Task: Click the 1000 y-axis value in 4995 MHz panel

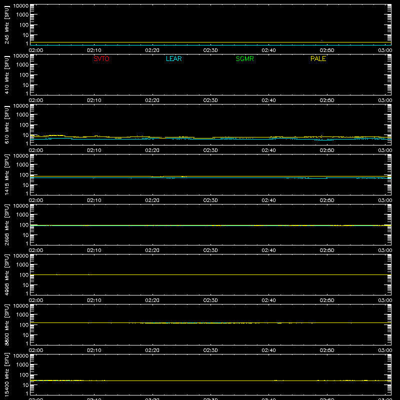Action: [22, 265]
